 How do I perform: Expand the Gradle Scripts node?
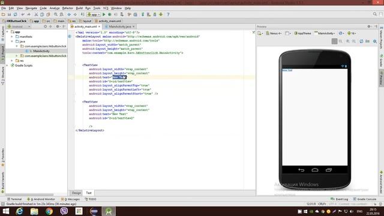pos(7,65)
